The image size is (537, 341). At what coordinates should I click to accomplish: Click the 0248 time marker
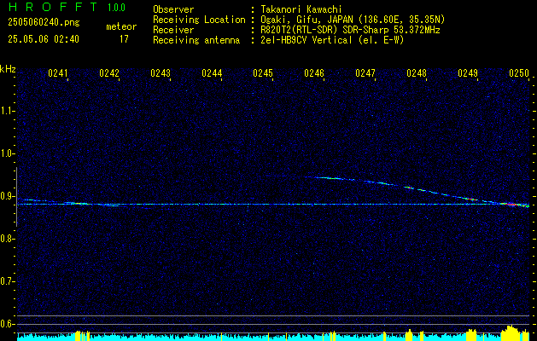click(417, 72)
